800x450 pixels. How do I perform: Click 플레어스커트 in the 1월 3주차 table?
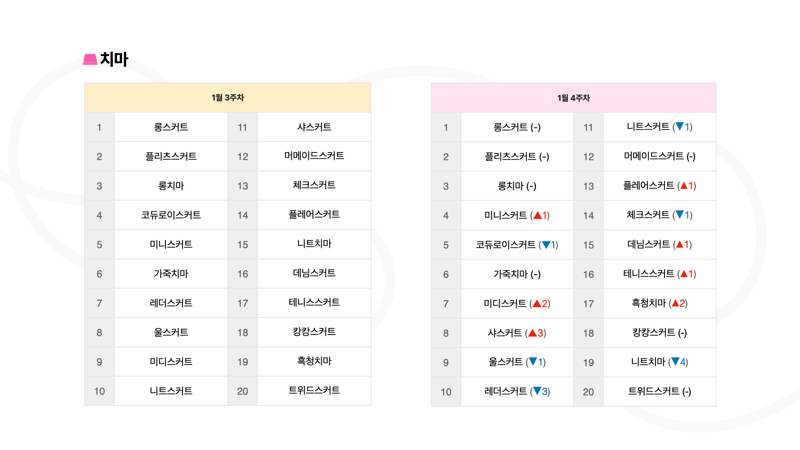[x=314, y=215]
